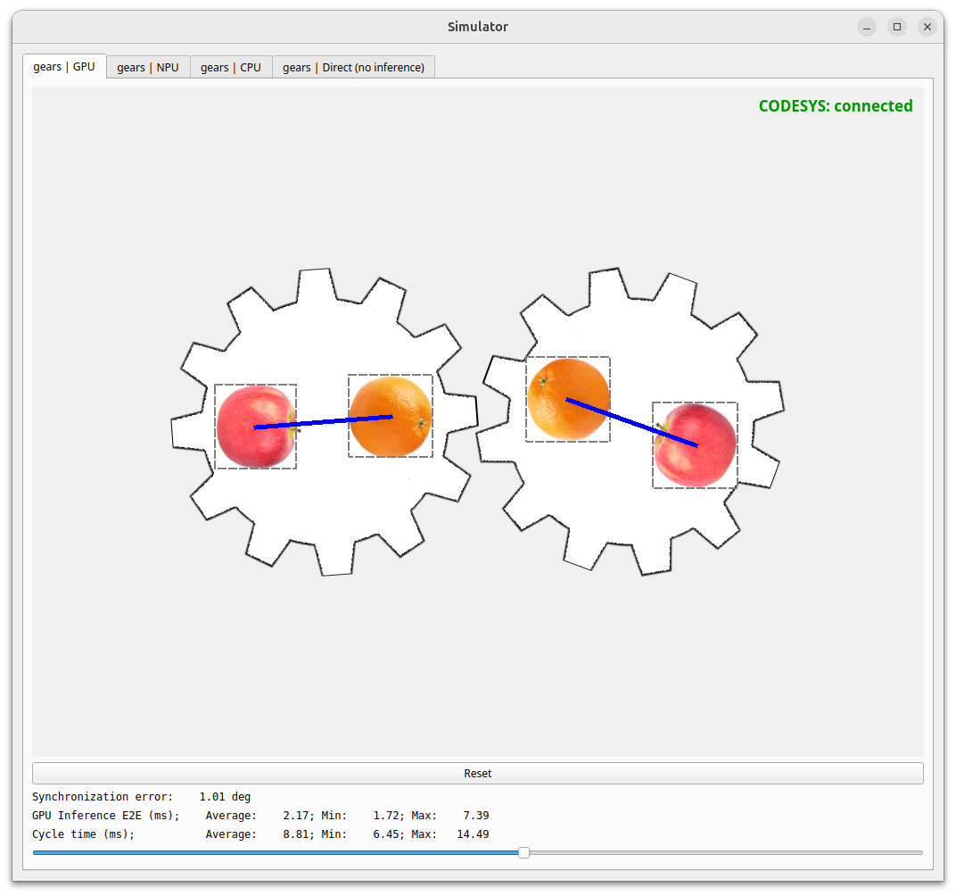Click the GPU inference max value 7.39
The width and height of the screenshot is (956, 896).
pyautogui.click(x=476, y=816)
